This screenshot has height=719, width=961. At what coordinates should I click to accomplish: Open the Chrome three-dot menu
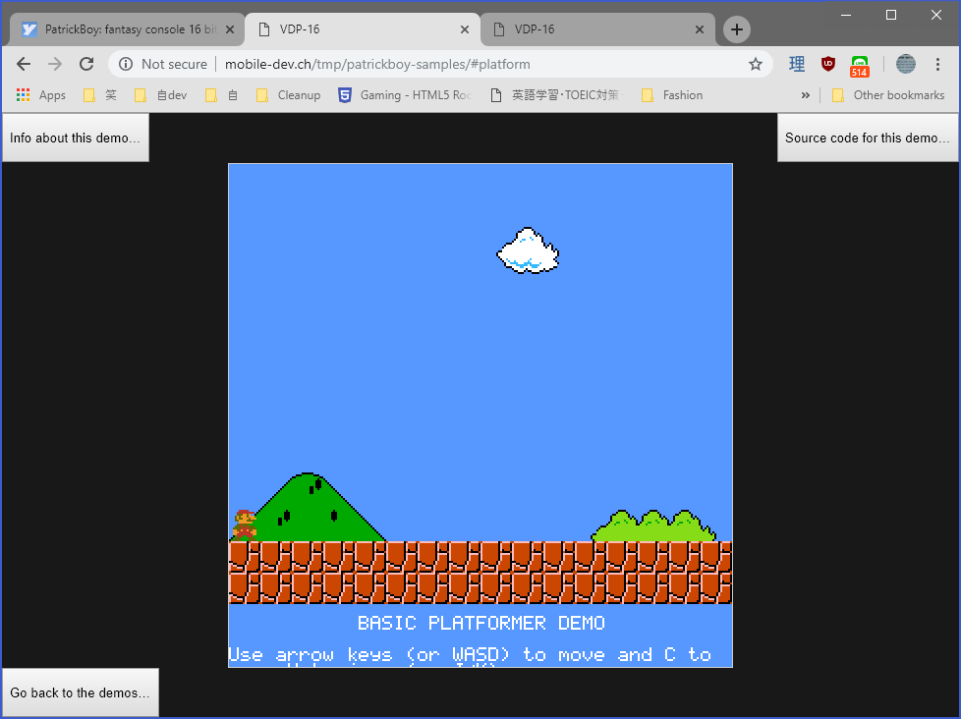coord(937,64)
